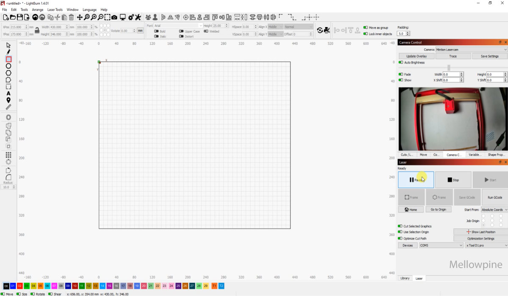Open the camera capture toolbar icon
The width and height of the screenshot is (508, 296).
coord(114,17)
